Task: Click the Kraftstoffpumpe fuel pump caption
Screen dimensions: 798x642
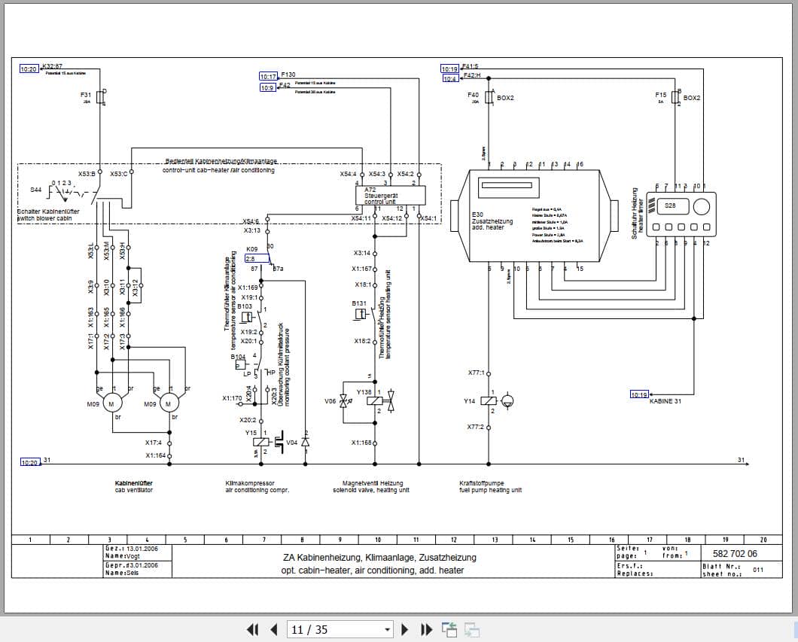Action: (490, 486)
